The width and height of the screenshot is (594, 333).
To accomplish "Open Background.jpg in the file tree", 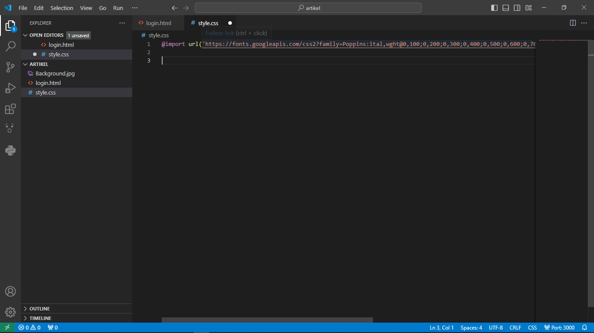I will [77, 73].
